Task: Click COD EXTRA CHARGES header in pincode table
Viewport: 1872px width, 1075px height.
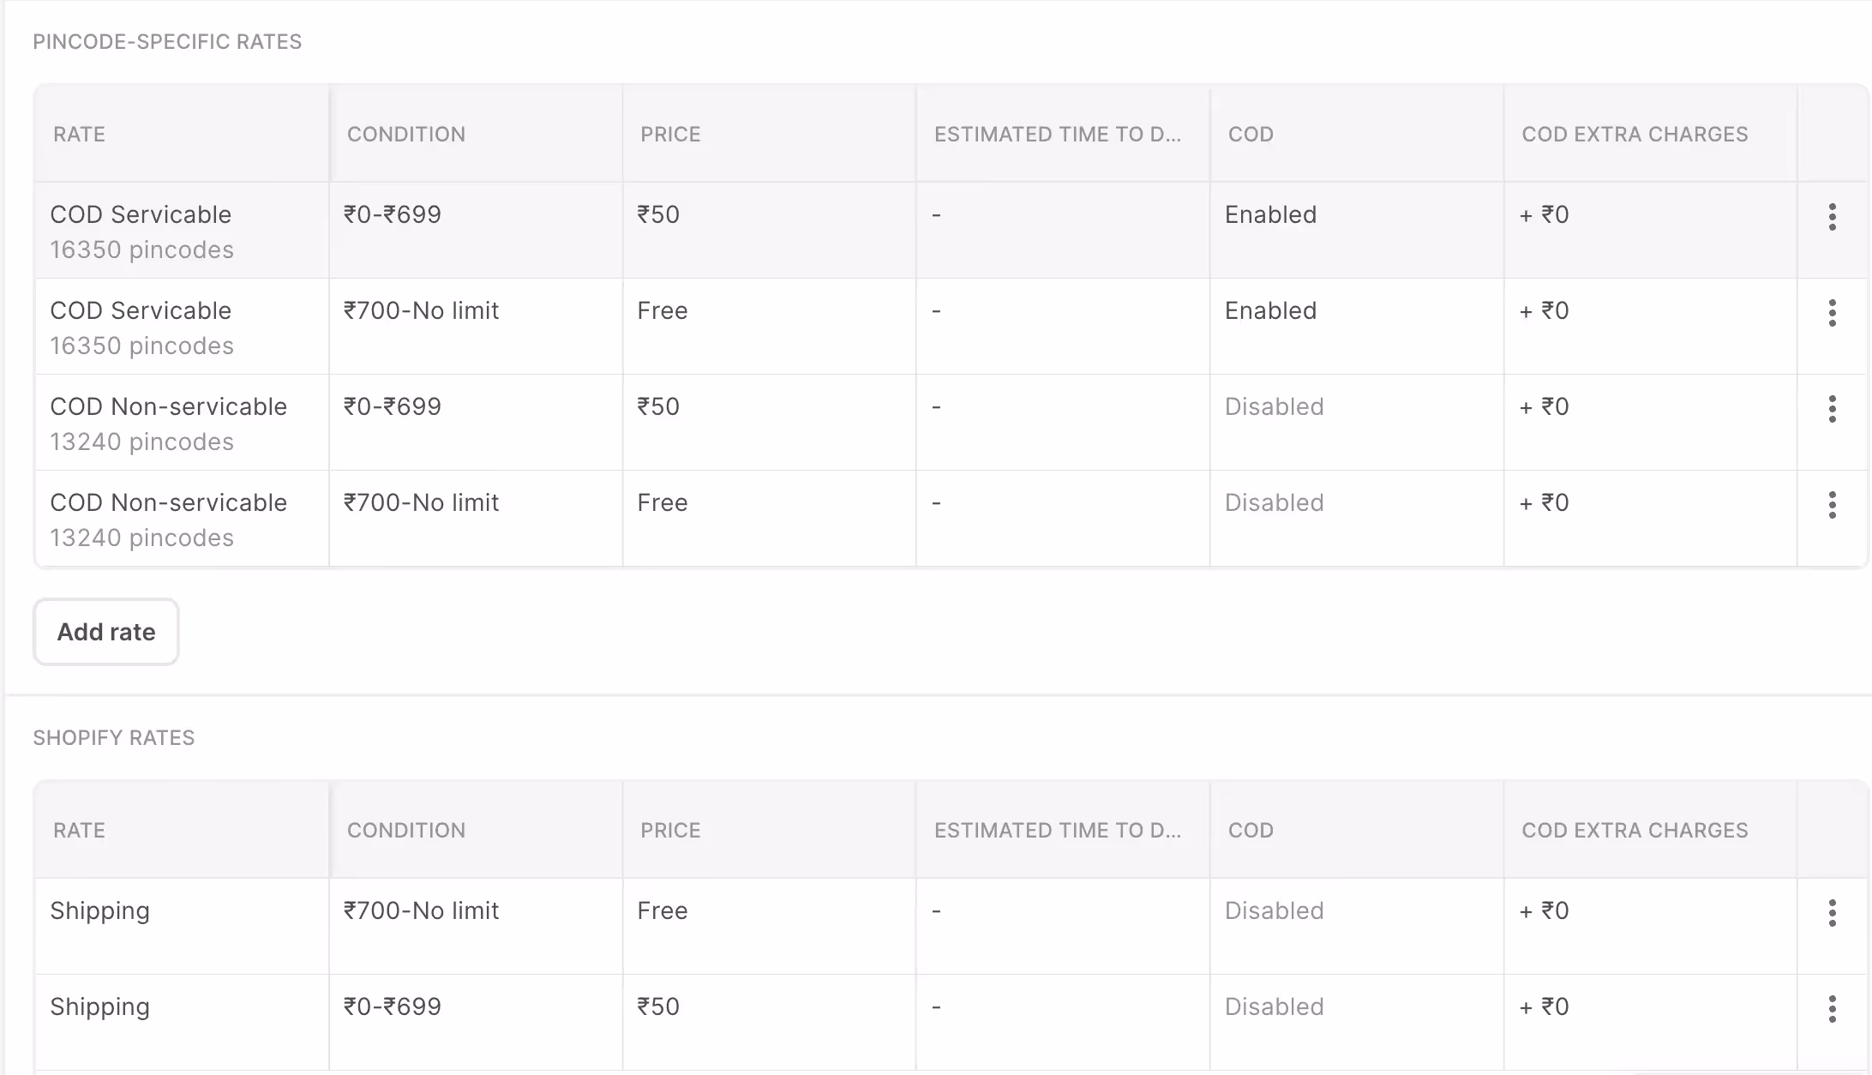Action: pyautogui.click(x=1635, y=135)
